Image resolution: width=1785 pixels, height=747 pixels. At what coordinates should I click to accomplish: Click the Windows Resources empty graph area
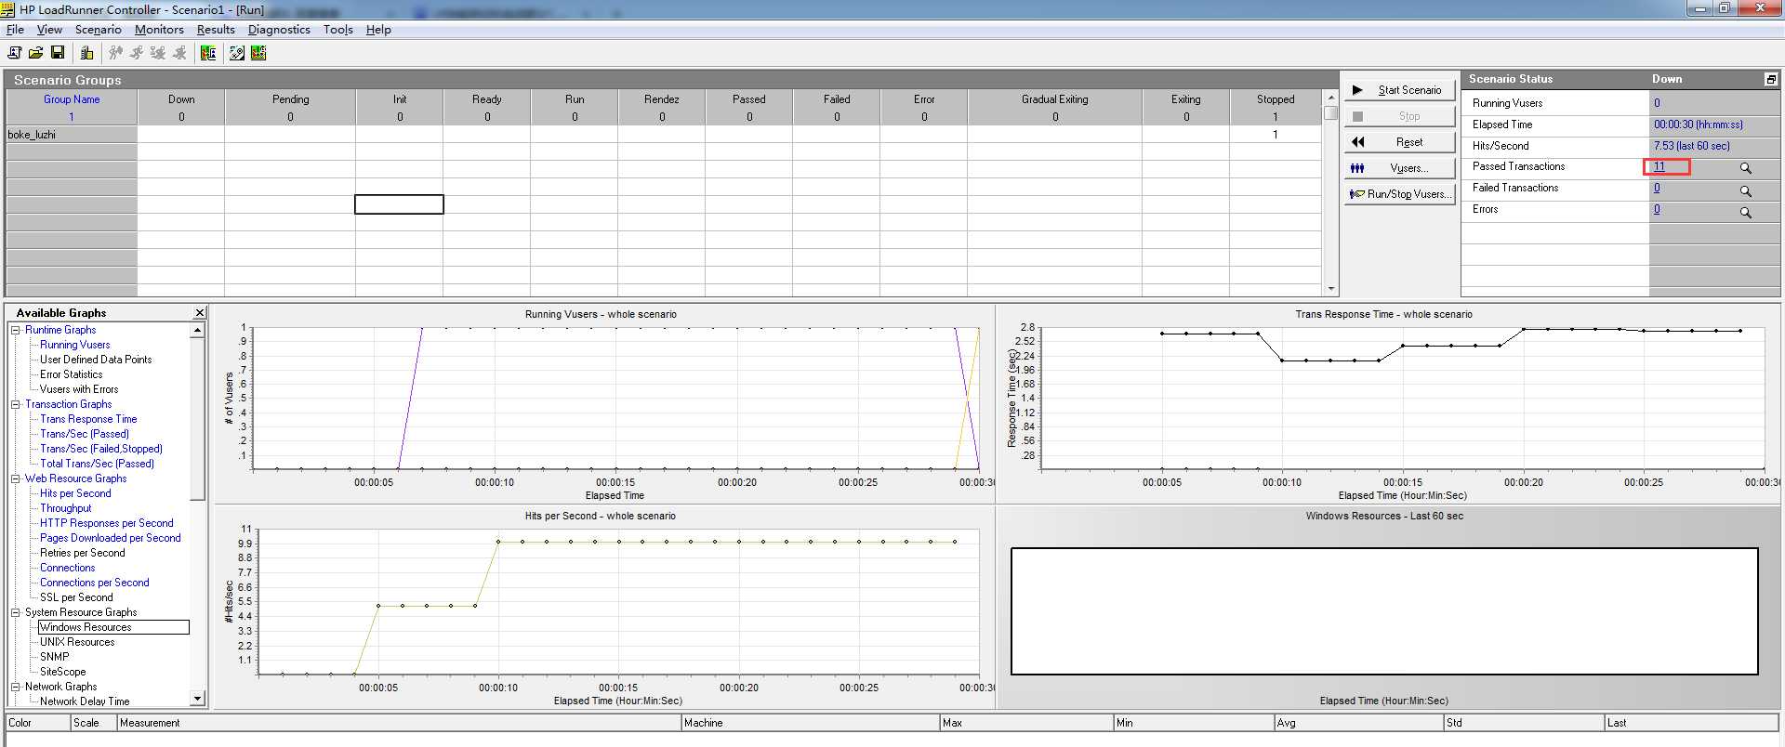click(x=1384, y=611)
